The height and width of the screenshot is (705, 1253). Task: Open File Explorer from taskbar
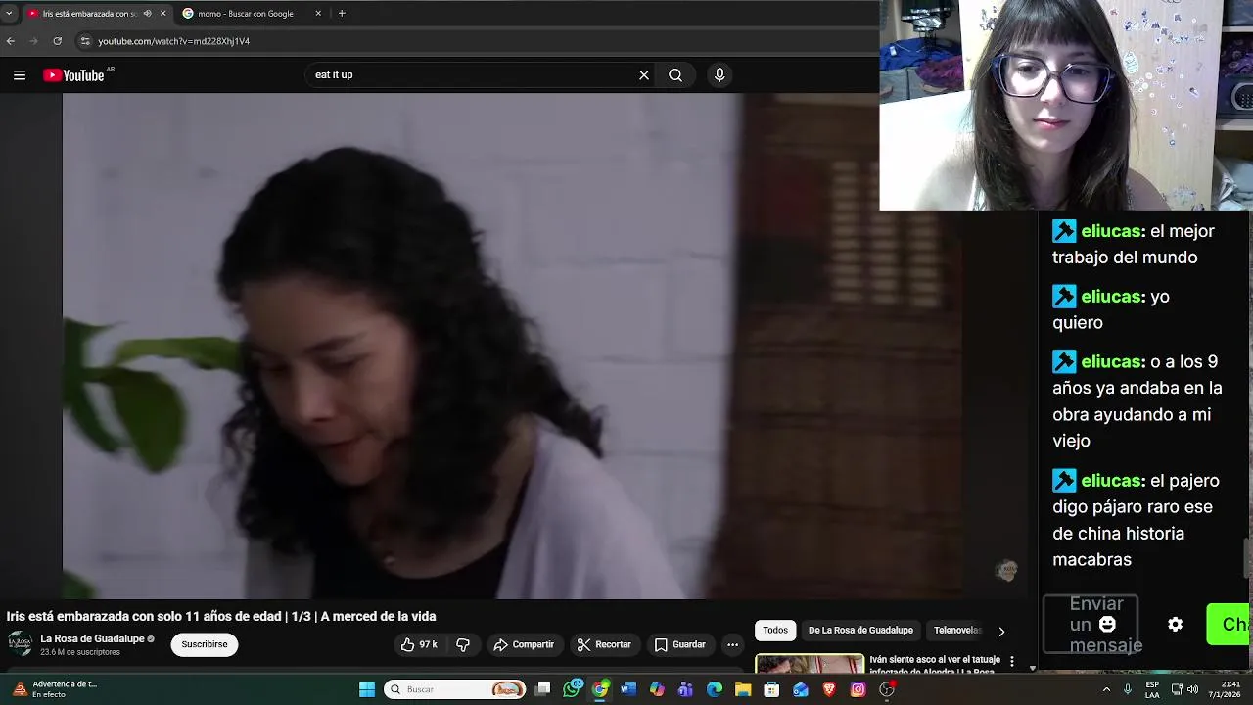click(x=743, y=689)
